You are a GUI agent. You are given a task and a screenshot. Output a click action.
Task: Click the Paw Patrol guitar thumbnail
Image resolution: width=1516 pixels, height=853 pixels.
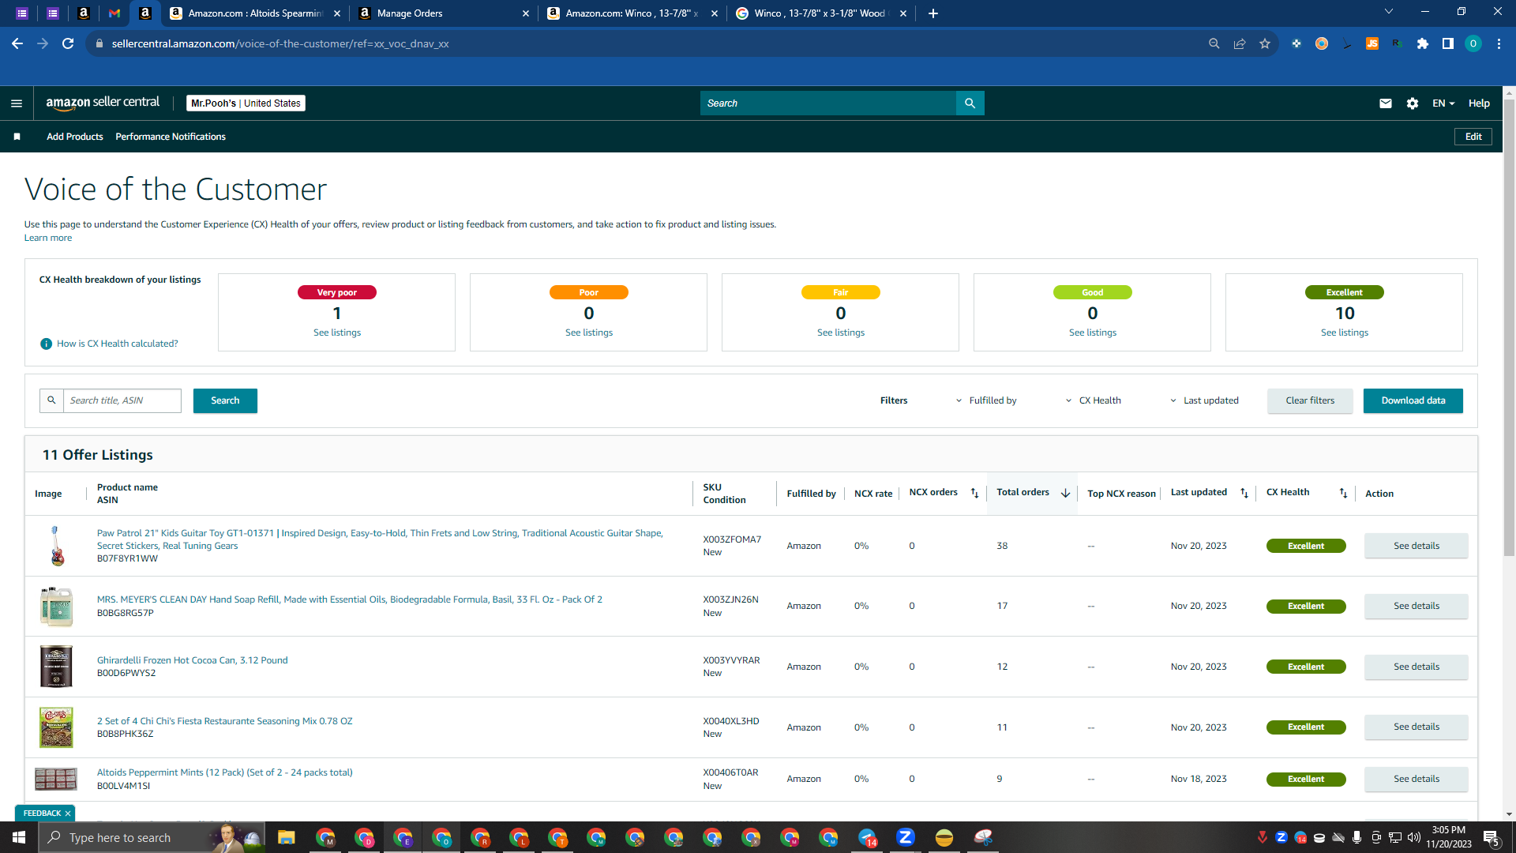tap(57, 546)
